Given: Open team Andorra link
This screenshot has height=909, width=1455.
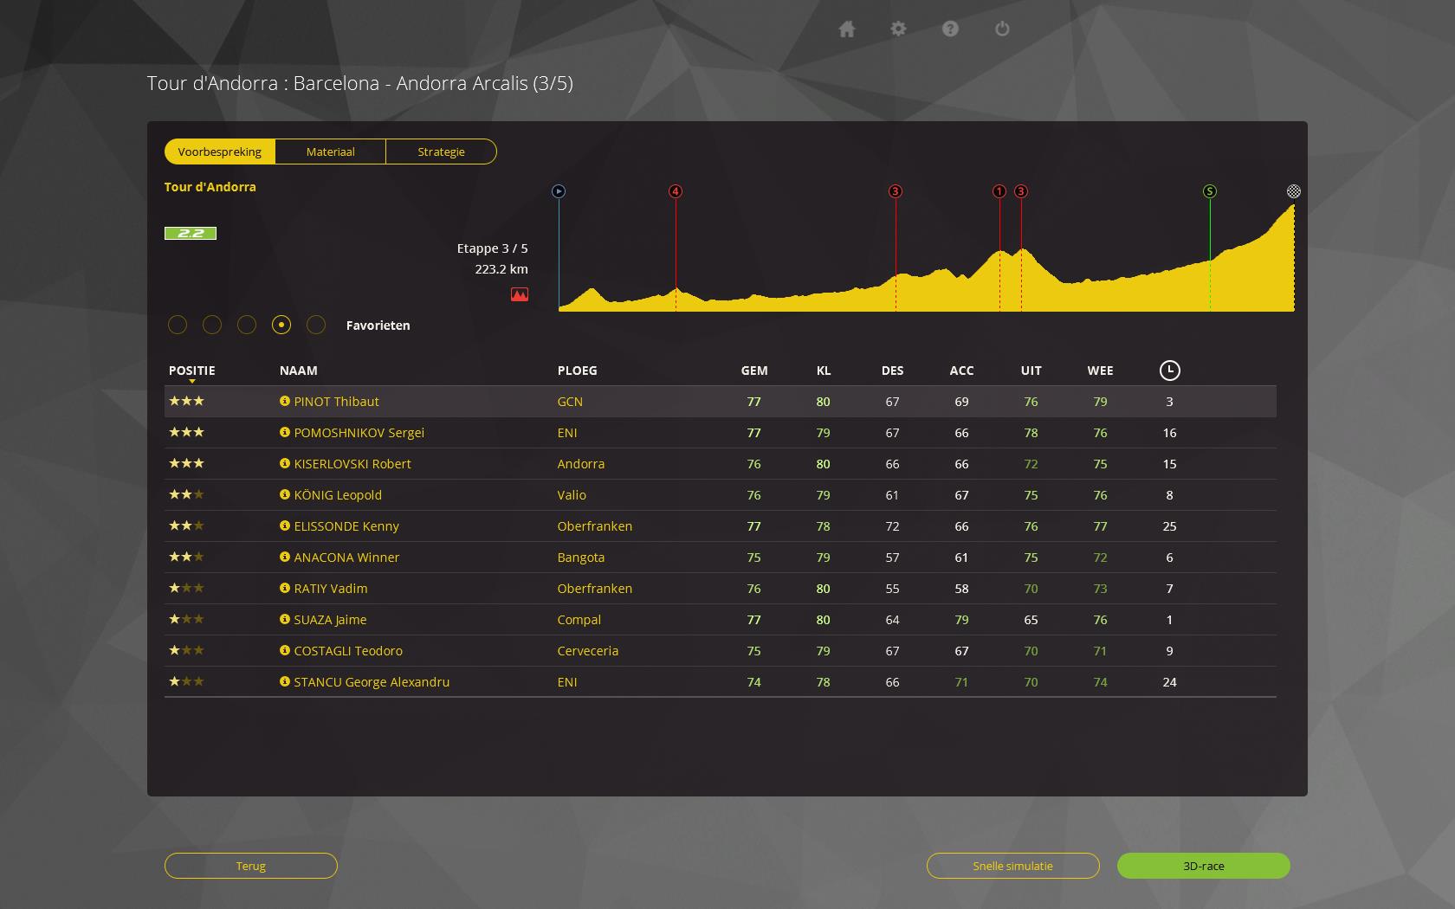Looking at the screenshot, I should click(x=581, y=464).
